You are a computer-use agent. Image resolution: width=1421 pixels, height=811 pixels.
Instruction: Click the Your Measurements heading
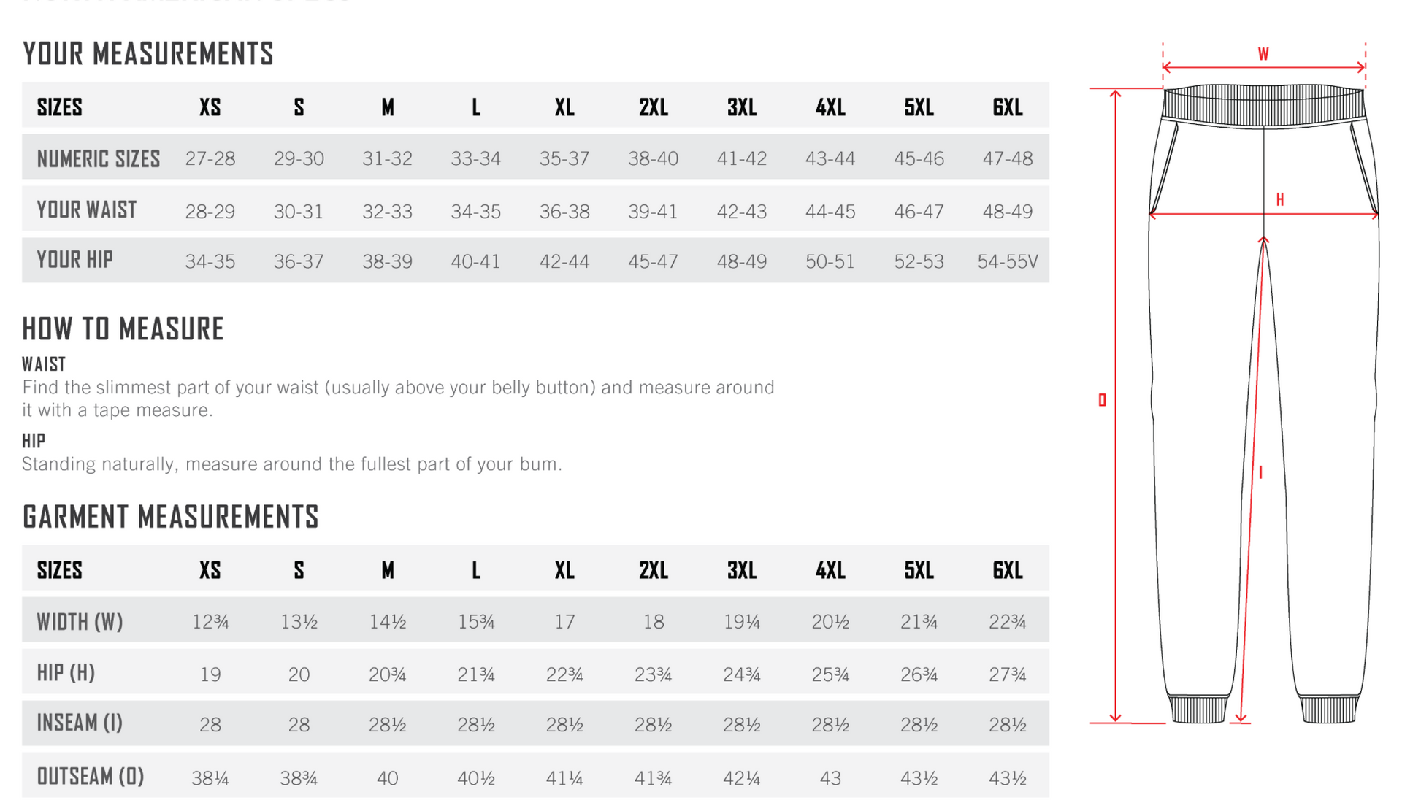tap(148, 53)
